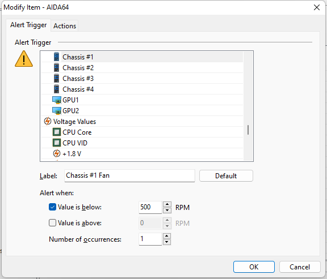Select the Chassis #4 fan icon
This screenshot has width=327, height=279.
pyautogui.click(x=56, y=89)
